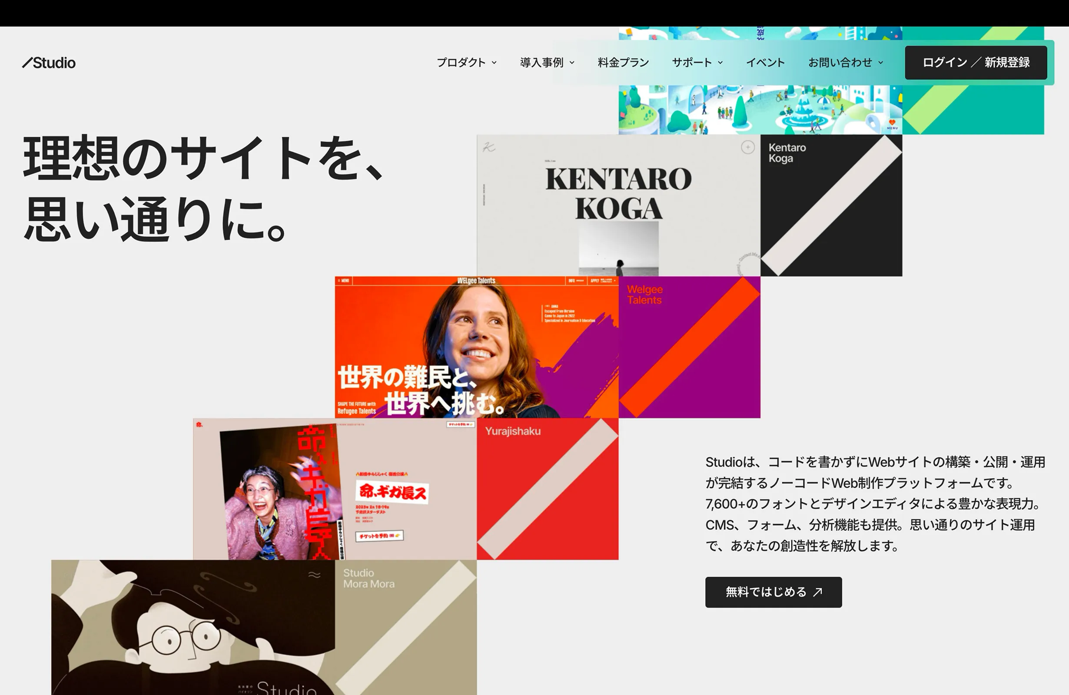
Task: Click the 無料ではじめる button
Action: click(774, 592)
